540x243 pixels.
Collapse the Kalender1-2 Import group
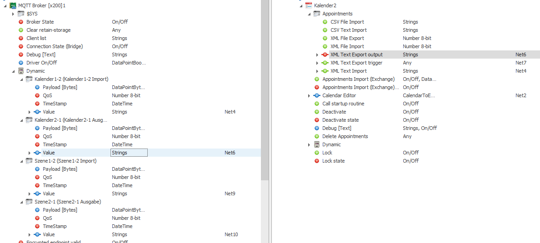tap(21, 79)
